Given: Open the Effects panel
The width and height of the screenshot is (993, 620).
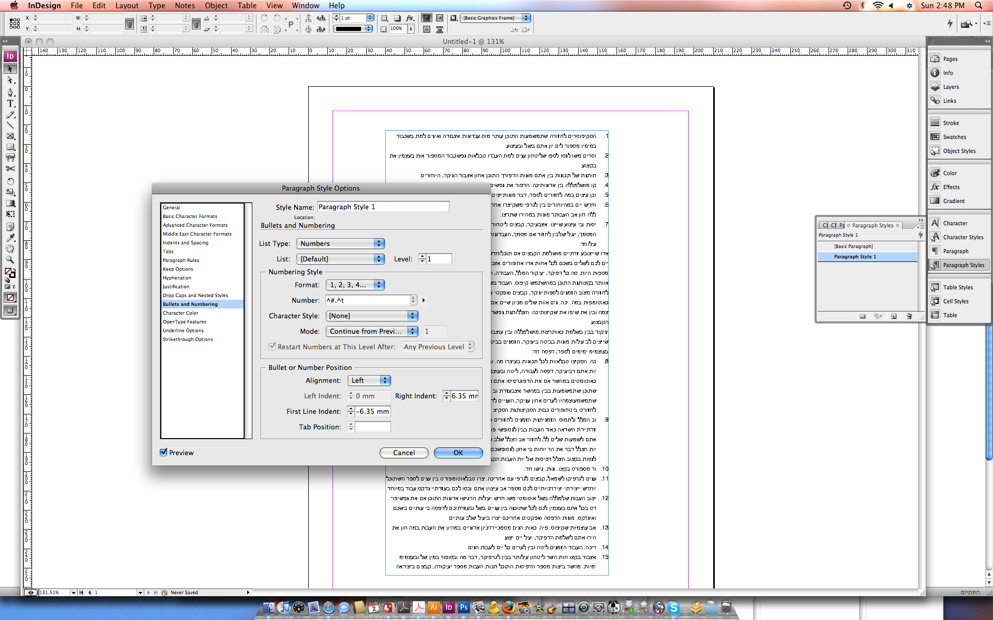Looking at the screenshot, I should click(x=951, y=187).
